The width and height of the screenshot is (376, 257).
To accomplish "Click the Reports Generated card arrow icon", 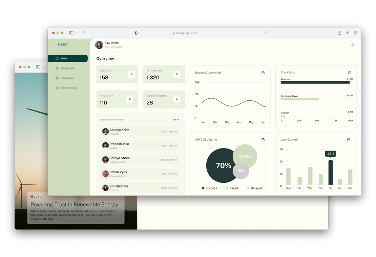I will click(x=176, y=99).
